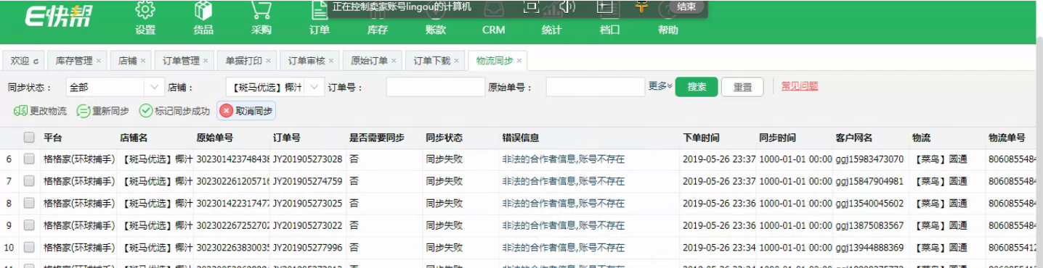This screenshot has height=268, width=1043.
Task: Click 结束 to end remote control
Action: click(686, 7)
